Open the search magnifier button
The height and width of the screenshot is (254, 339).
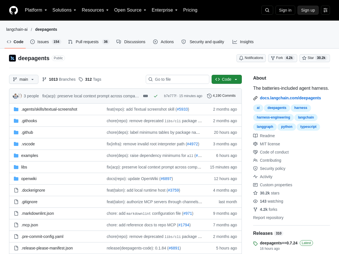(x=267, y=10)
